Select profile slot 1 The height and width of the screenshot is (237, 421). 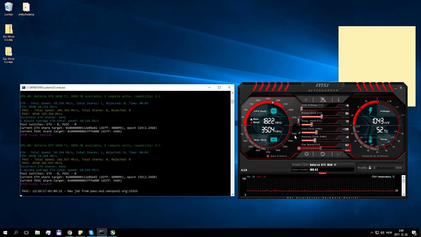tap(374, 168)
